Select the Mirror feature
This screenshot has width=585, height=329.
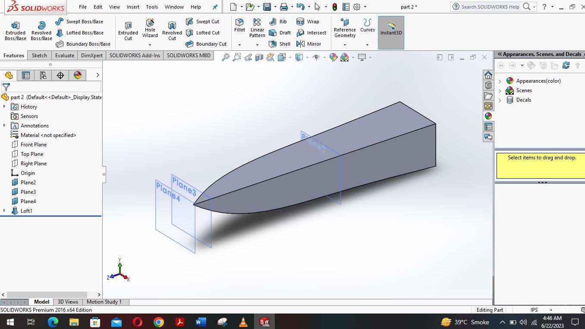click(x=309, y=44)
